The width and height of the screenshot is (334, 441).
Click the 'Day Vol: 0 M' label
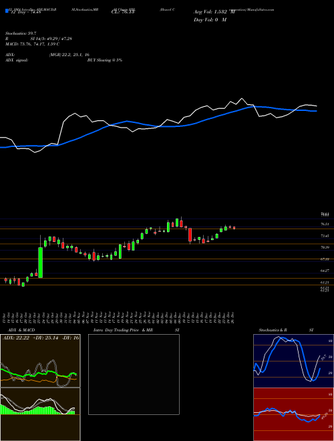pos(210,20)
